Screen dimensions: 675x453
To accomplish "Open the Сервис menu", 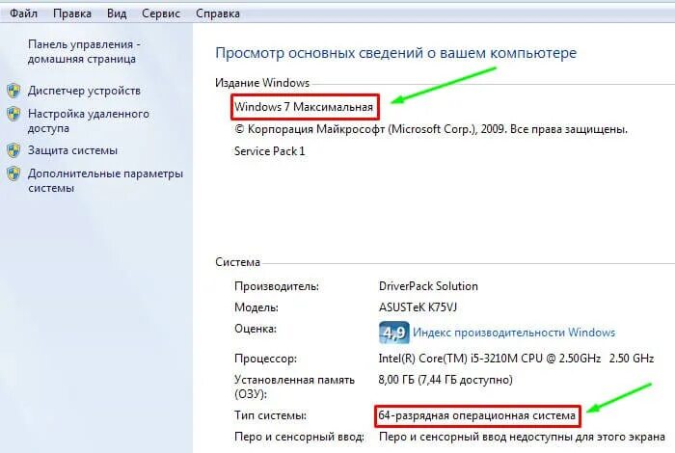I will [x=161, y=13].
